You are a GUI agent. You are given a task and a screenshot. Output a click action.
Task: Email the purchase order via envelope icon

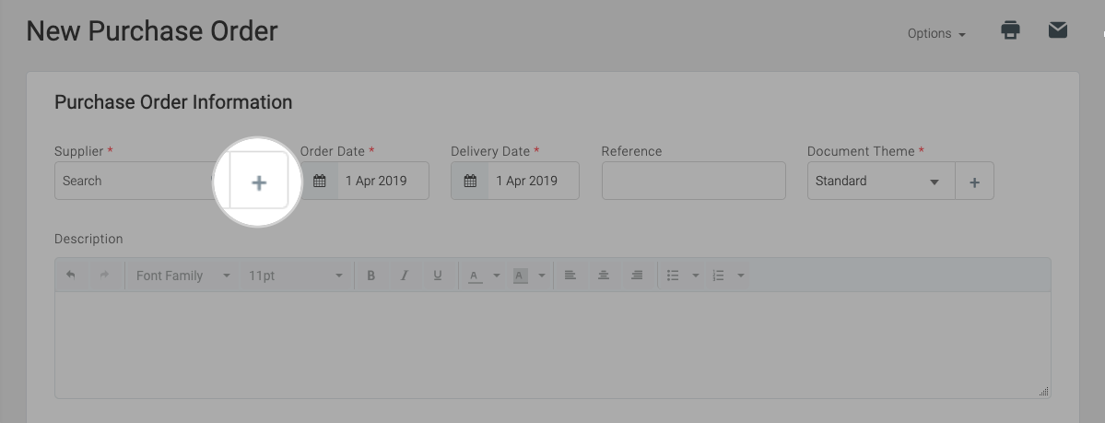pos(1058,29)
